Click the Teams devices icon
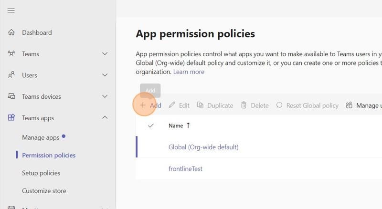The image size is (382, 209). tap(11, 96)
